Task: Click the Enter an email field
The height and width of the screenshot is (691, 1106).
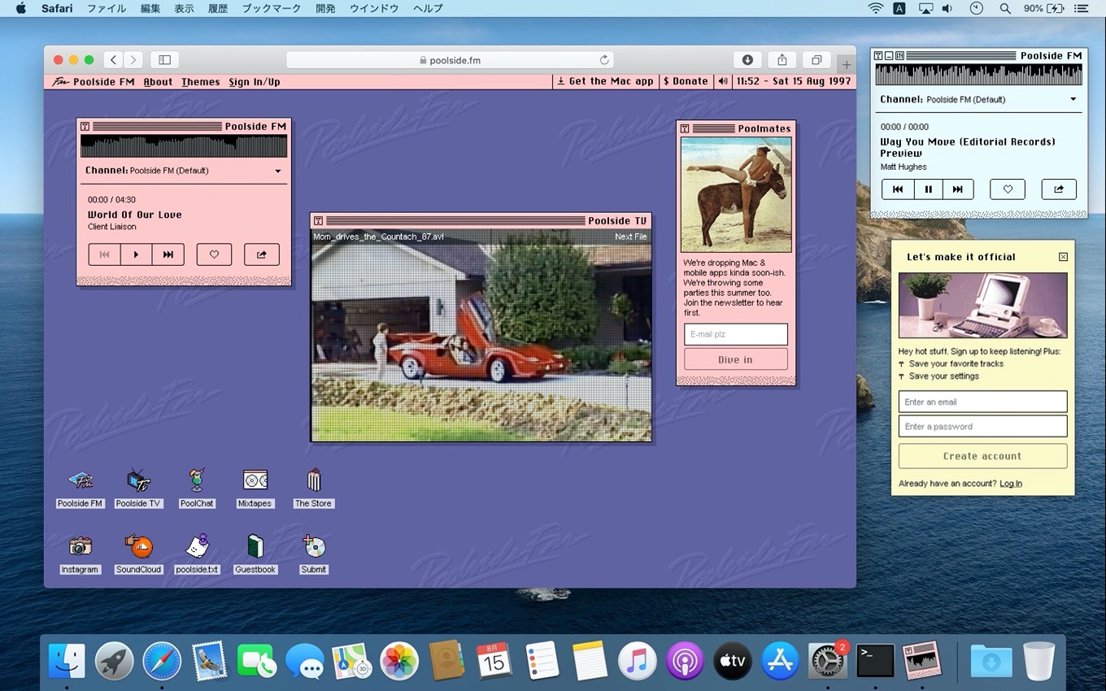Action: [982, 402]
